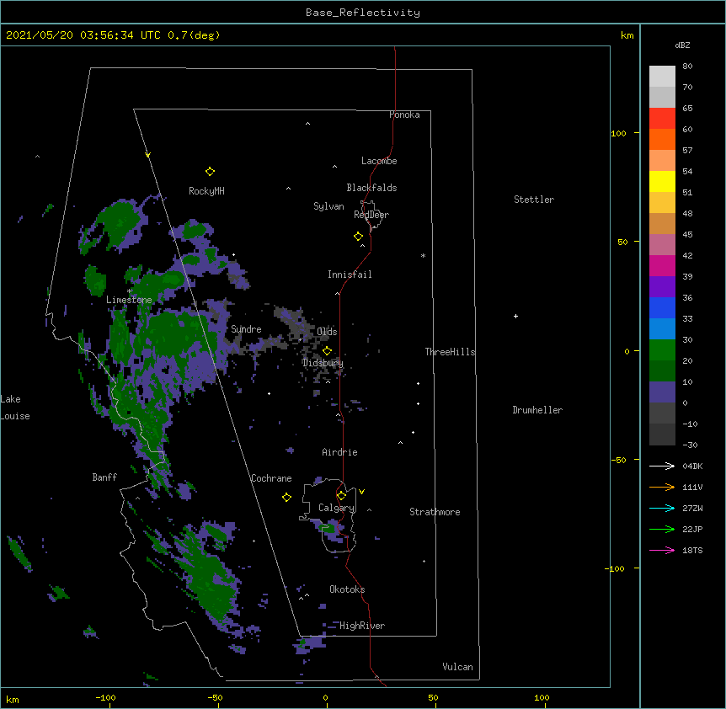
Task: Click the Stettler label
Action: click(534, 200)
